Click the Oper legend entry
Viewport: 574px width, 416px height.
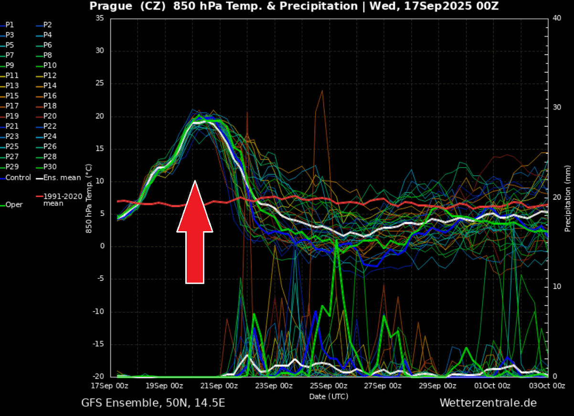(13, 204)
